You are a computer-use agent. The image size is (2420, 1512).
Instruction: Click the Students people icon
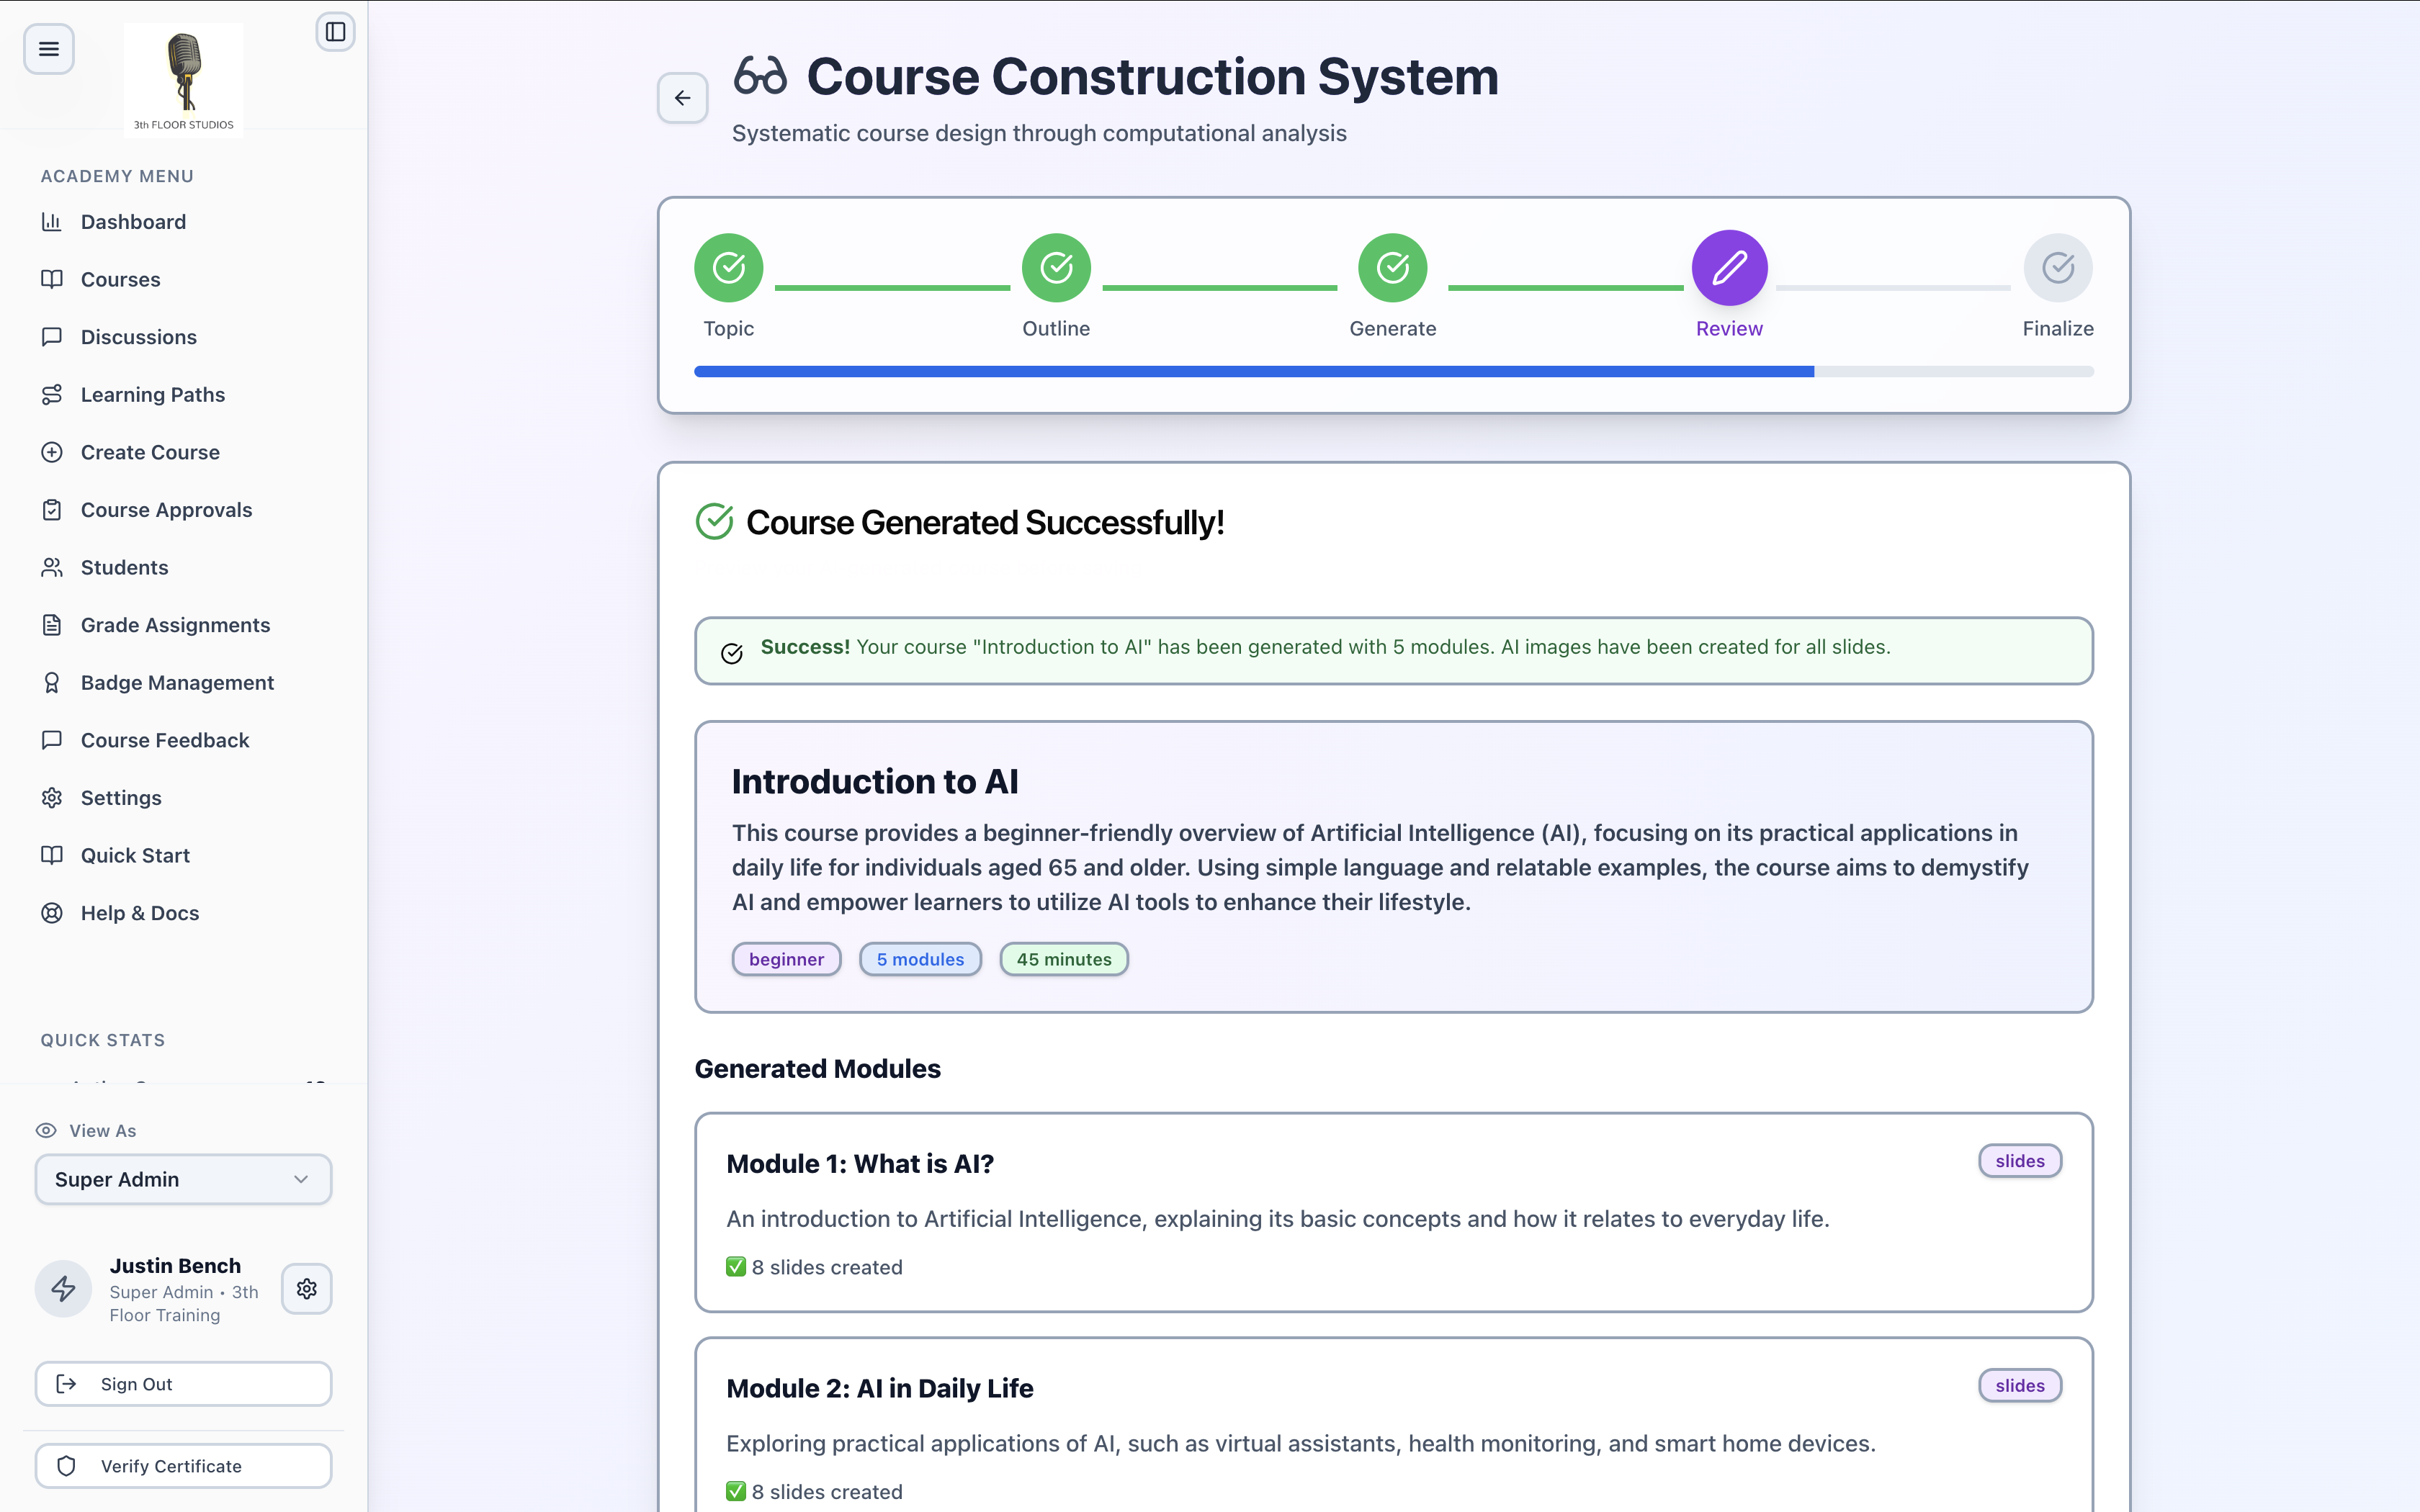(x=52, y=567)
